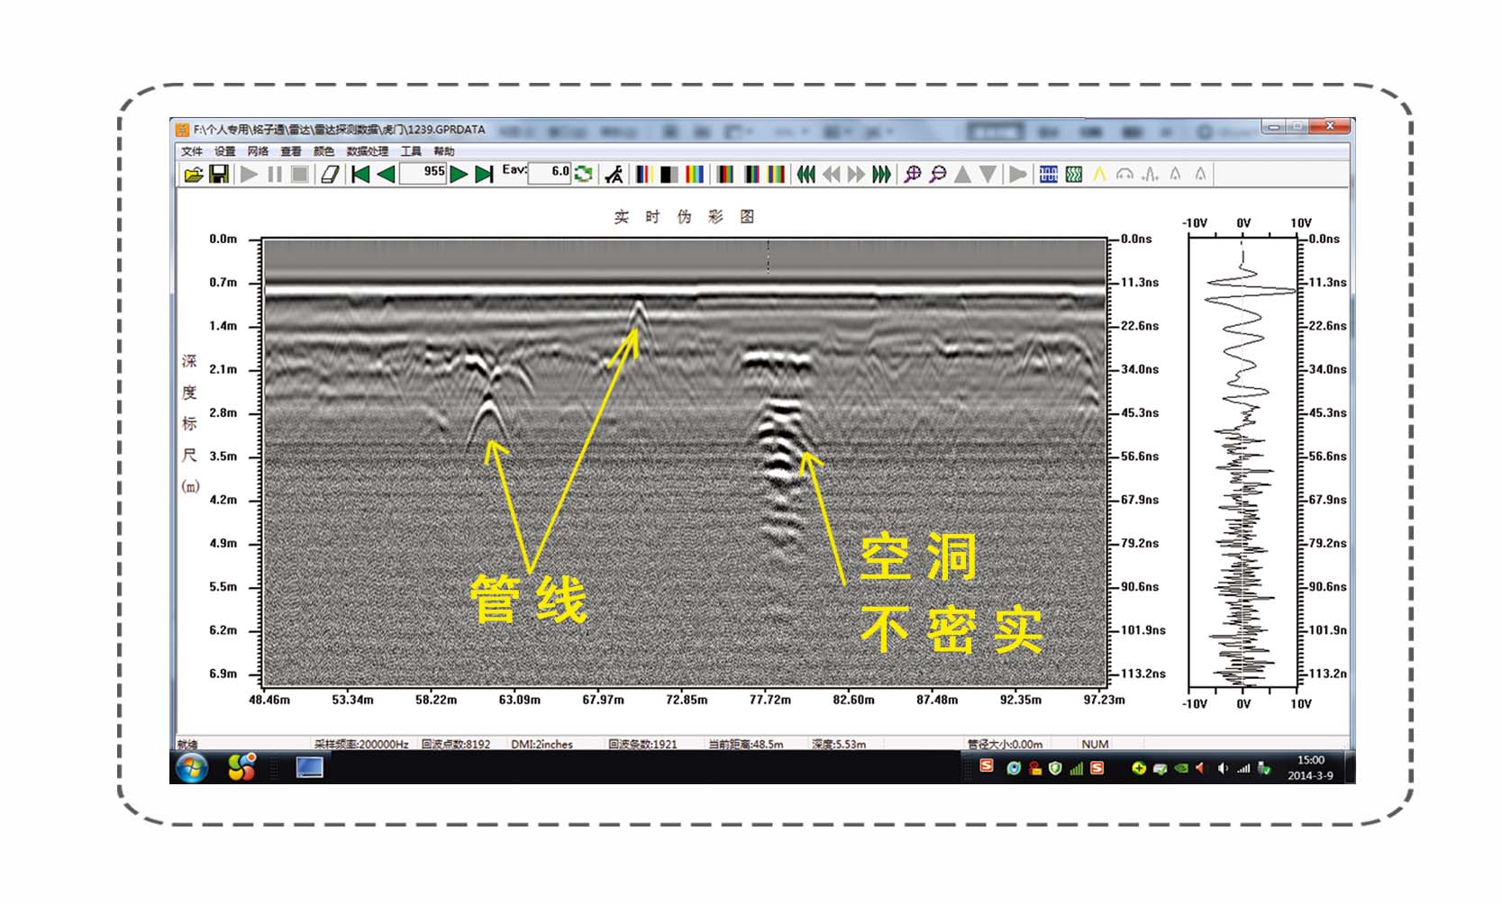The width and height of the screenshot is (1502, 904).
Task: Open the 文件 menu
Action: pyautogui.click(x=192, y=151)
